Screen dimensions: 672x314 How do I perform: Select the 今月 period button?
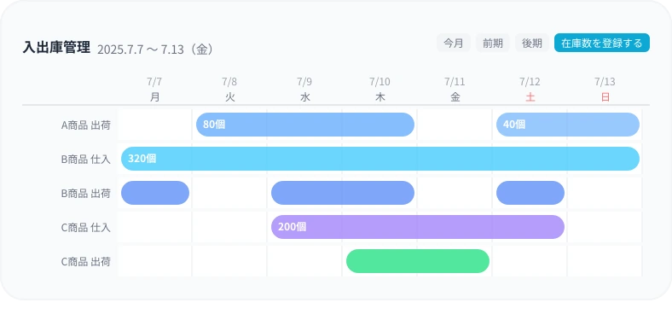point(454,43)
